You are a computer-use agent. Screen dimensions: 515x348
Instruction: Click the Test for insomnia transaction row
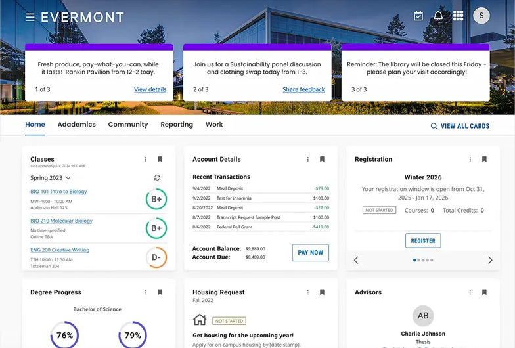(261, 198)
